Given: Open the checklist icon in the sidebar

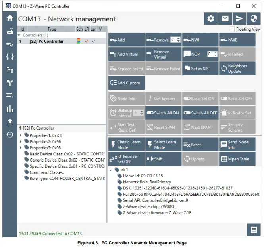Looking at the screenshot, I should click(10, 44).
